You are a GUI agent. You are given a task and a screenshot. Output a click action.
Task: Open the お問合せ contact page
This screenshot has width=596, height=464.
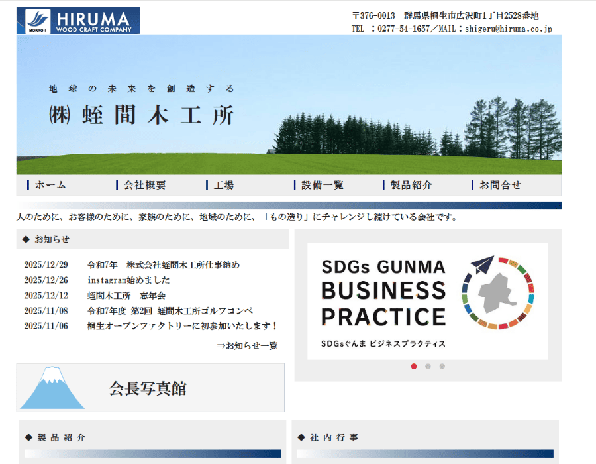point(500,186)
